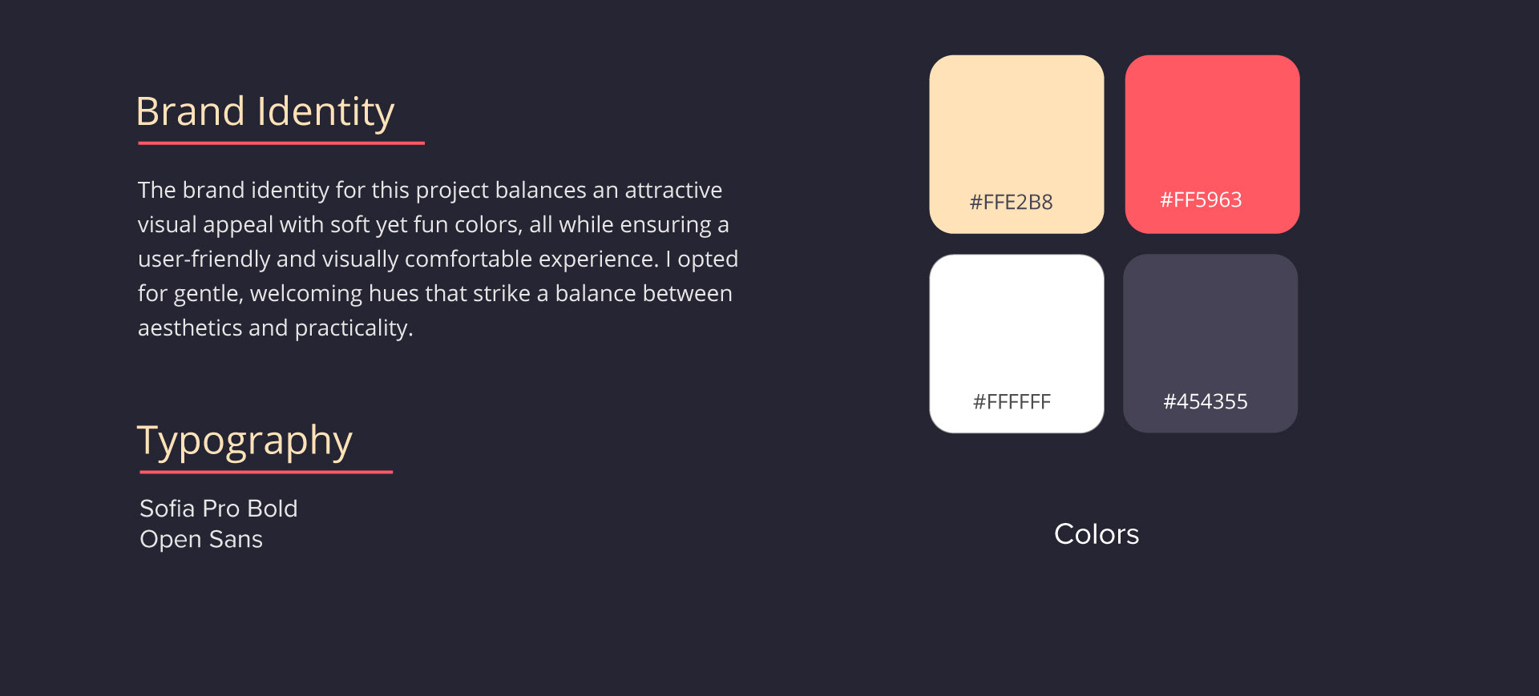Click the red underline beneath Brand Identity
This screenshot has height=696, width=1539.
tap(281, 143)
